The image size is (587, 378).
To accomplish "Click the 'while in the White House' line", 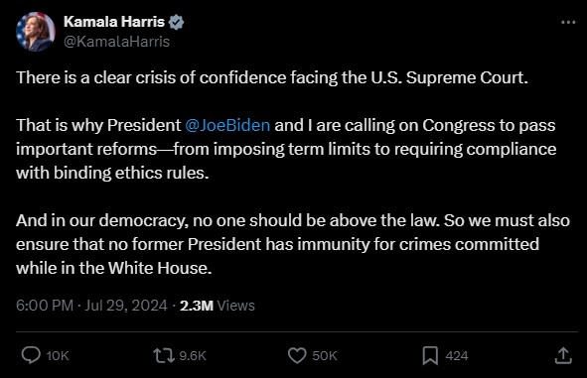I will (x=114, y=268).
